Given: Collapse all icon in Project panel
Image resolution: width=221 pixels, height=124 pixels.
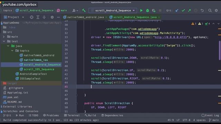Looking at the screenshot, I should [44, 17].
